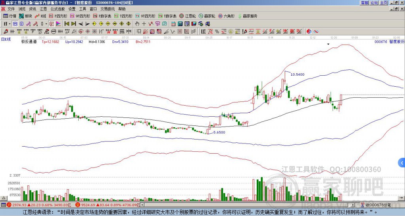Screen dimensions: 405x216
Task: Click the colored flag icon
Action: pyautogui.click(x=59, y=24)
